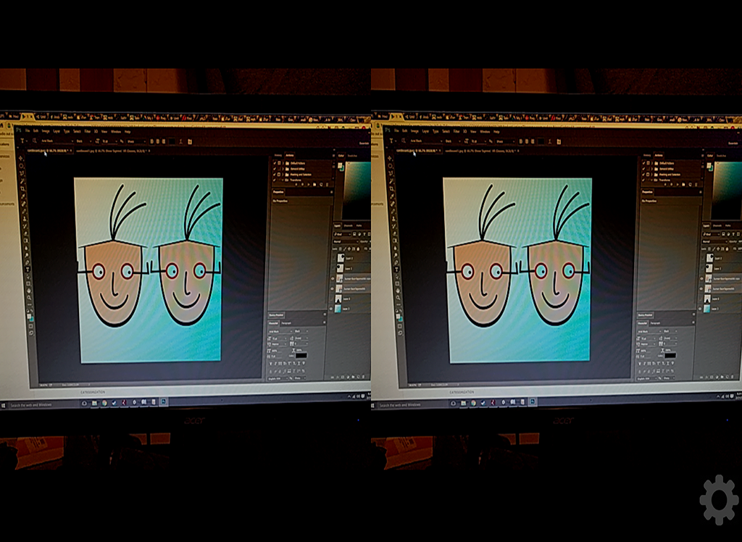
Task: Expand Default Actions folder in left view
Action: click(283, 163)
